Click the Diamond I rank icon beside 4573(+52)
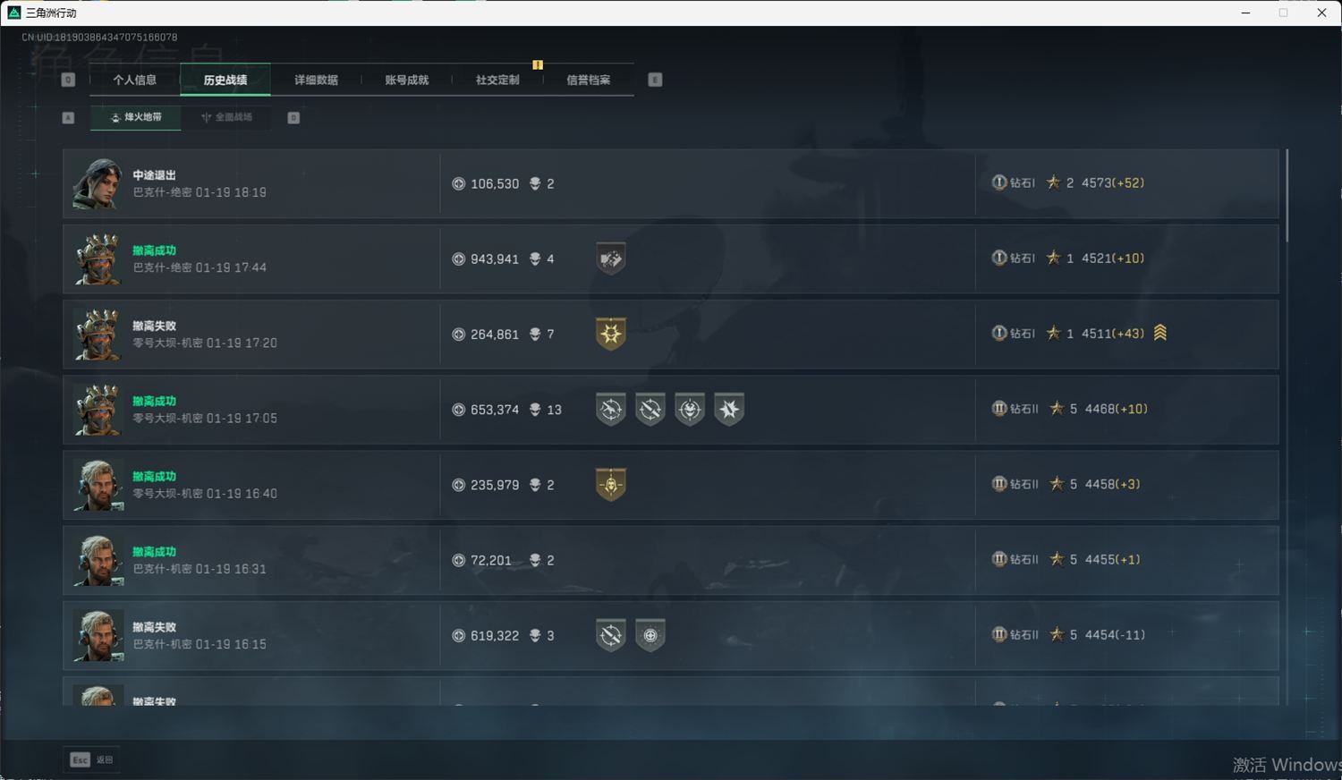 999,182
